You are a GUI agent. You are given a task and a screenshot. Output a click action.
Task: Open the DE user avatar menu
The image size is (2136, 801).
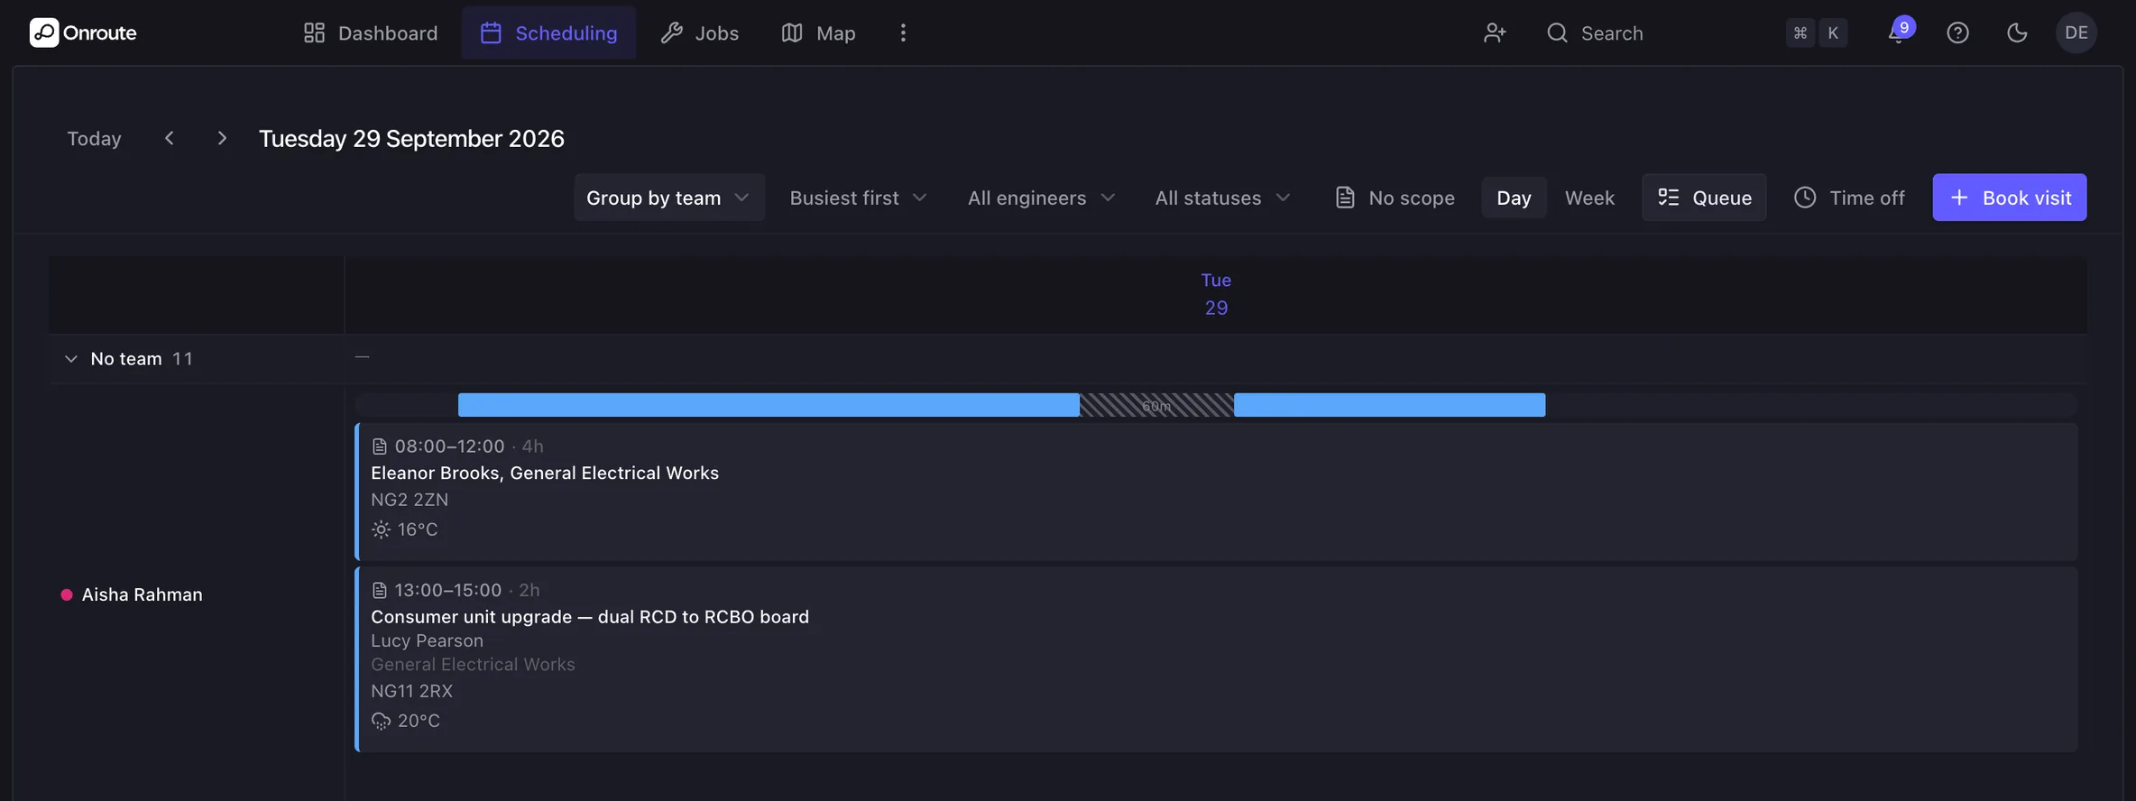2076,32
